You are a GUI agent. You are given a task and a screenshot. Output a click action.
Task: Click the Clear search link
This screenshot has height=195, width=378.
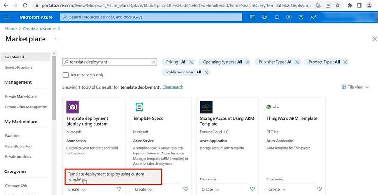point(173,87)
